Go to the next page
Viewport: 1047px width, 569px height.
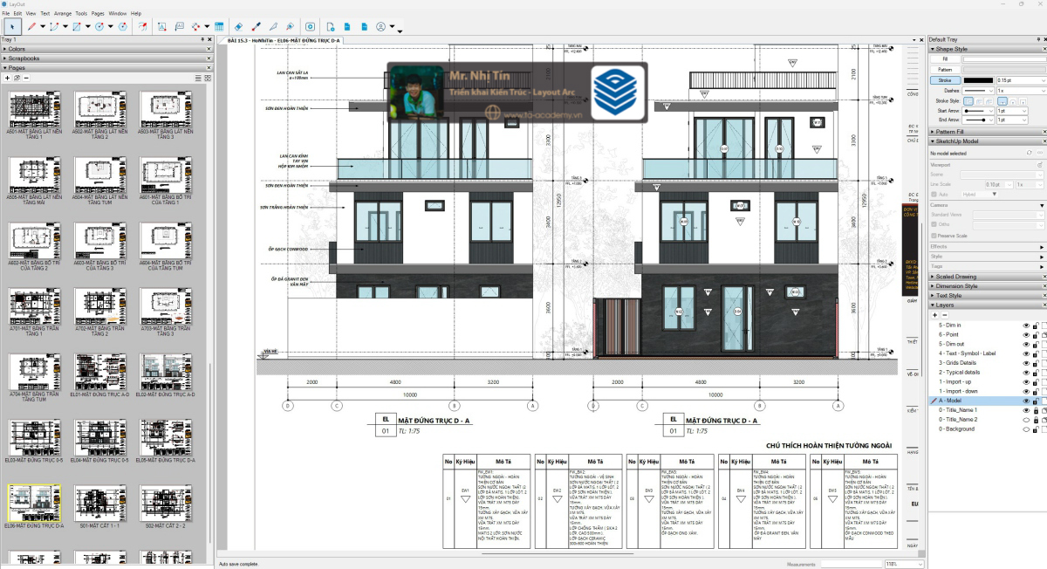(363, 27)
